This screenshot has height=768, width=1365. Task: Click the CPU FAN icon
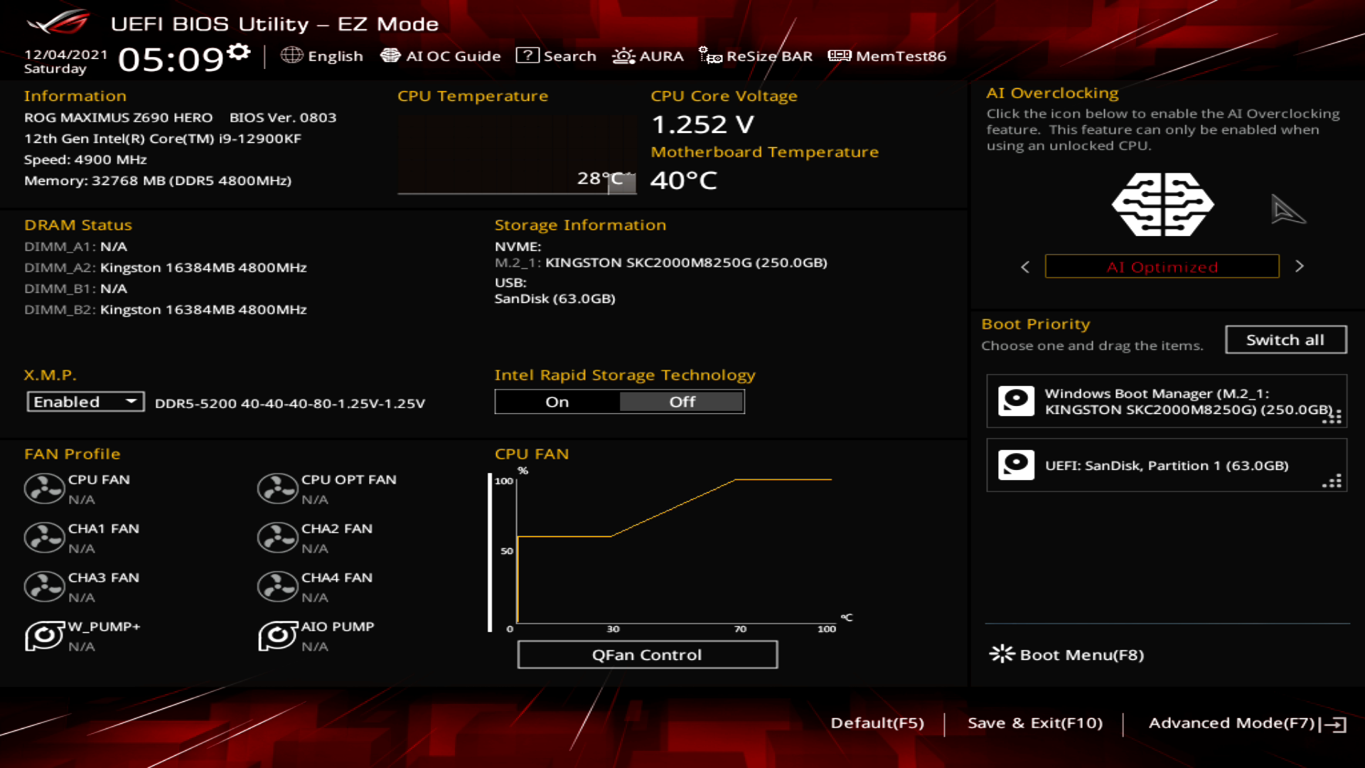pyautogui.click(x=44, y=489)
